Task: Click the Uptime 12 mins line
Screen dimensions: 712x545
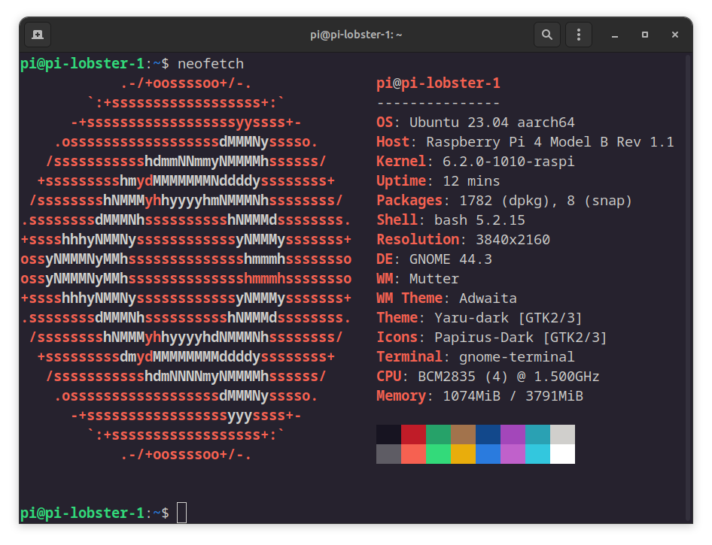Action: pos(438,181)
